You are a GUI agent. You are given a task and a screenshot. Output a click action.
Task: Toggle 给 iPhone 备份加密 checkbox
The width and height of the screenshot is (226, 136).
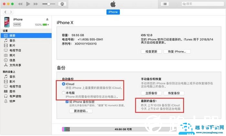(67, 102)
